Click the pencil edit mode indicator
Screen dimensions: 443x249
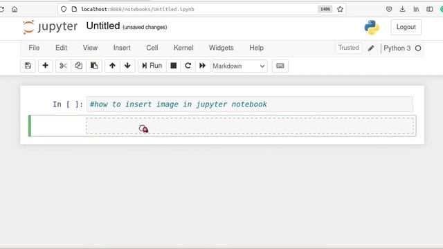(371, 48)
